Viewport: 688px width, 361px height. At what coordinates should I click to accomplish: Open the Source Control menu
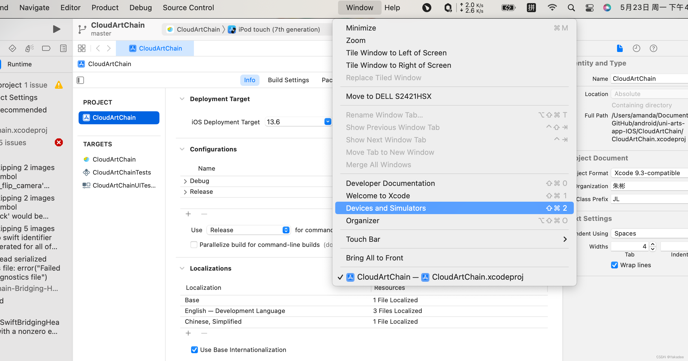[x=188, y=8]
